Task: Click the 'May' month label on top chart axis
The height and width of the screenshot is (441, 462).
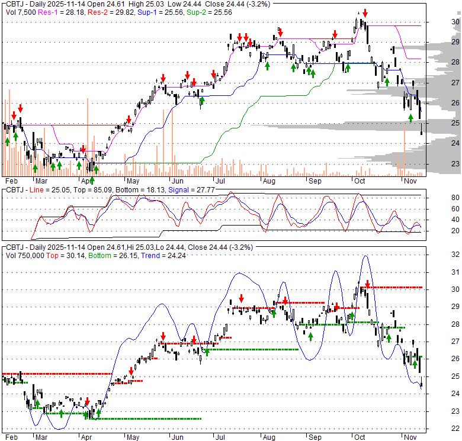Action: pyautogui.click(x=133, y=181)
